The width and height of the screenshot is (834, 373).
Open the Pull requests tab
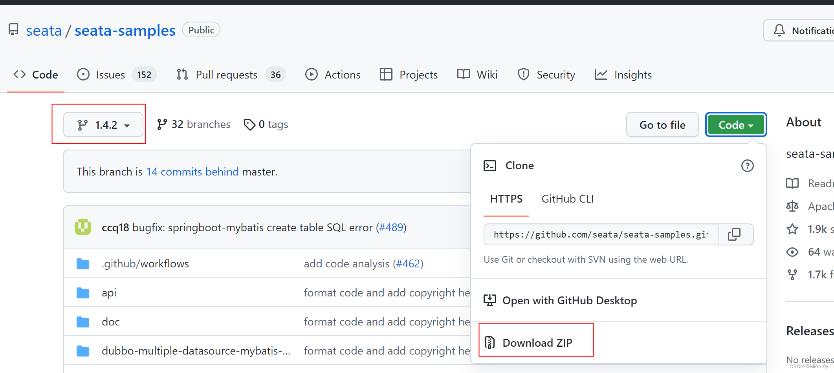pos(231,75)
